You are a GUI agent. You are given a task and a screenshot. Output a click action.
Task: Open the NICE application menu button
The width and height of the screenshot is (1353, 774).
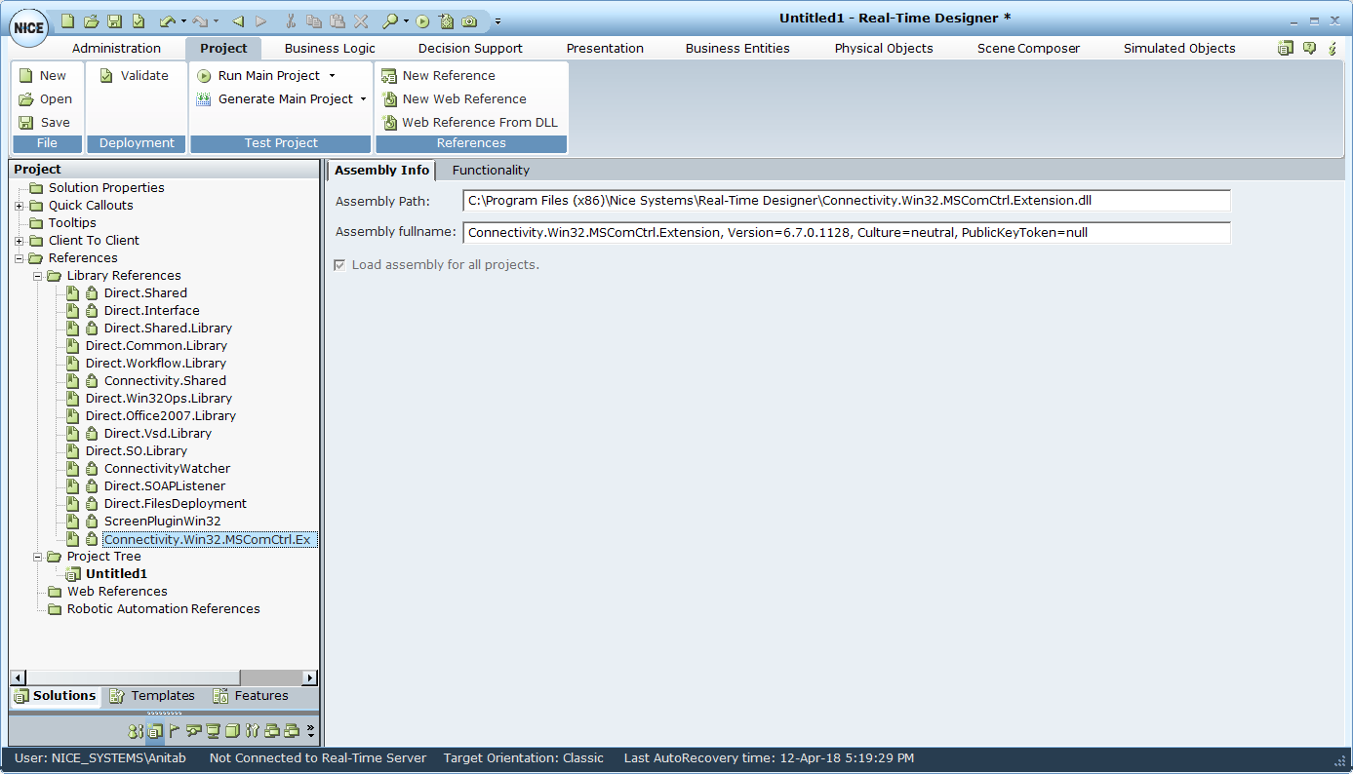(x=29, y=27)
